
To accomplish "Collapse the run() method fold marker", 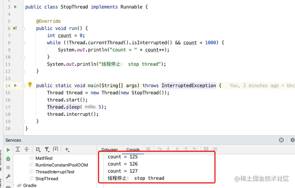I will pyautogui.click(x=23, y=29).
